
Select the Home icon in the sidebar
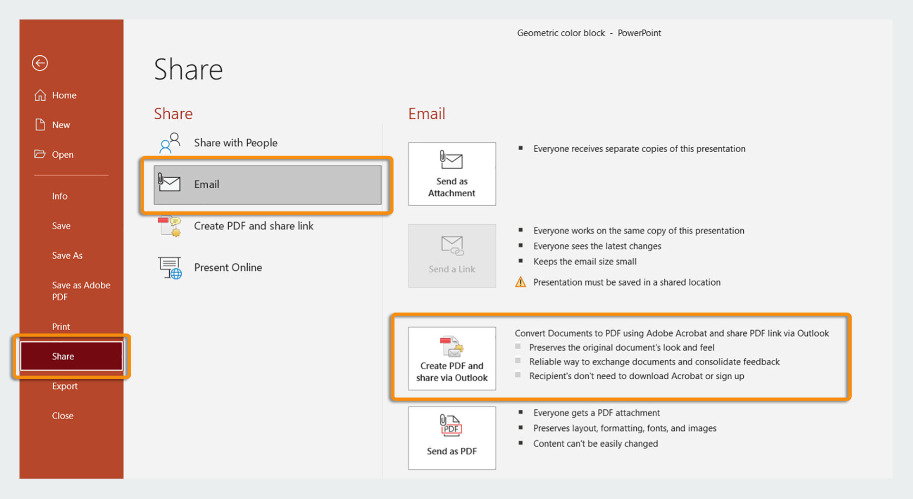(x=40, y=95)
